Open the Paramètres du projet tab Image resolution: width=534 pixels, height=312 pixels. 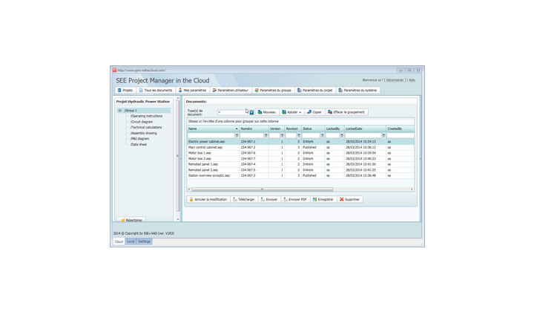pyautogui.click(x=315, y=90)
